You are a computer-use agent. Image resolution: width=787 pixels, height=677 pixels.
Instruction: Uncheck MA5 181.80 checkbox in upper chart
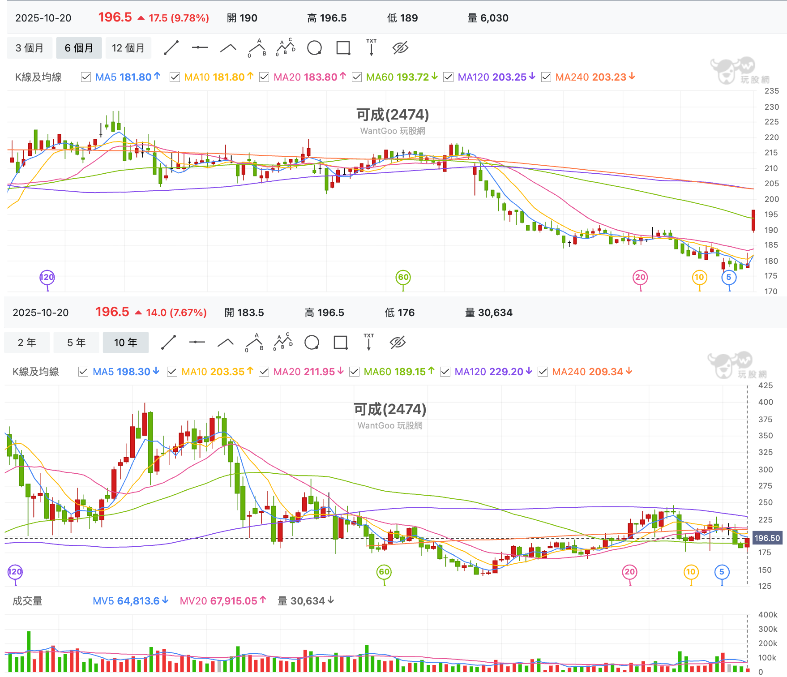pos(86,77)
